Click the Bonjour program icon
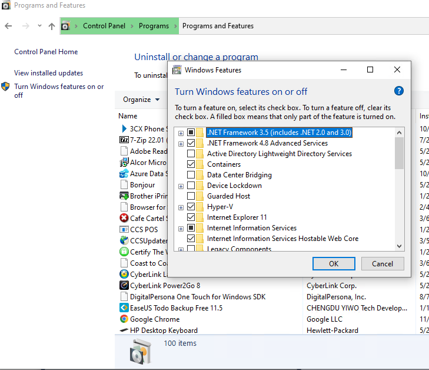Screen dimensions: 429x370 (124, 184)
